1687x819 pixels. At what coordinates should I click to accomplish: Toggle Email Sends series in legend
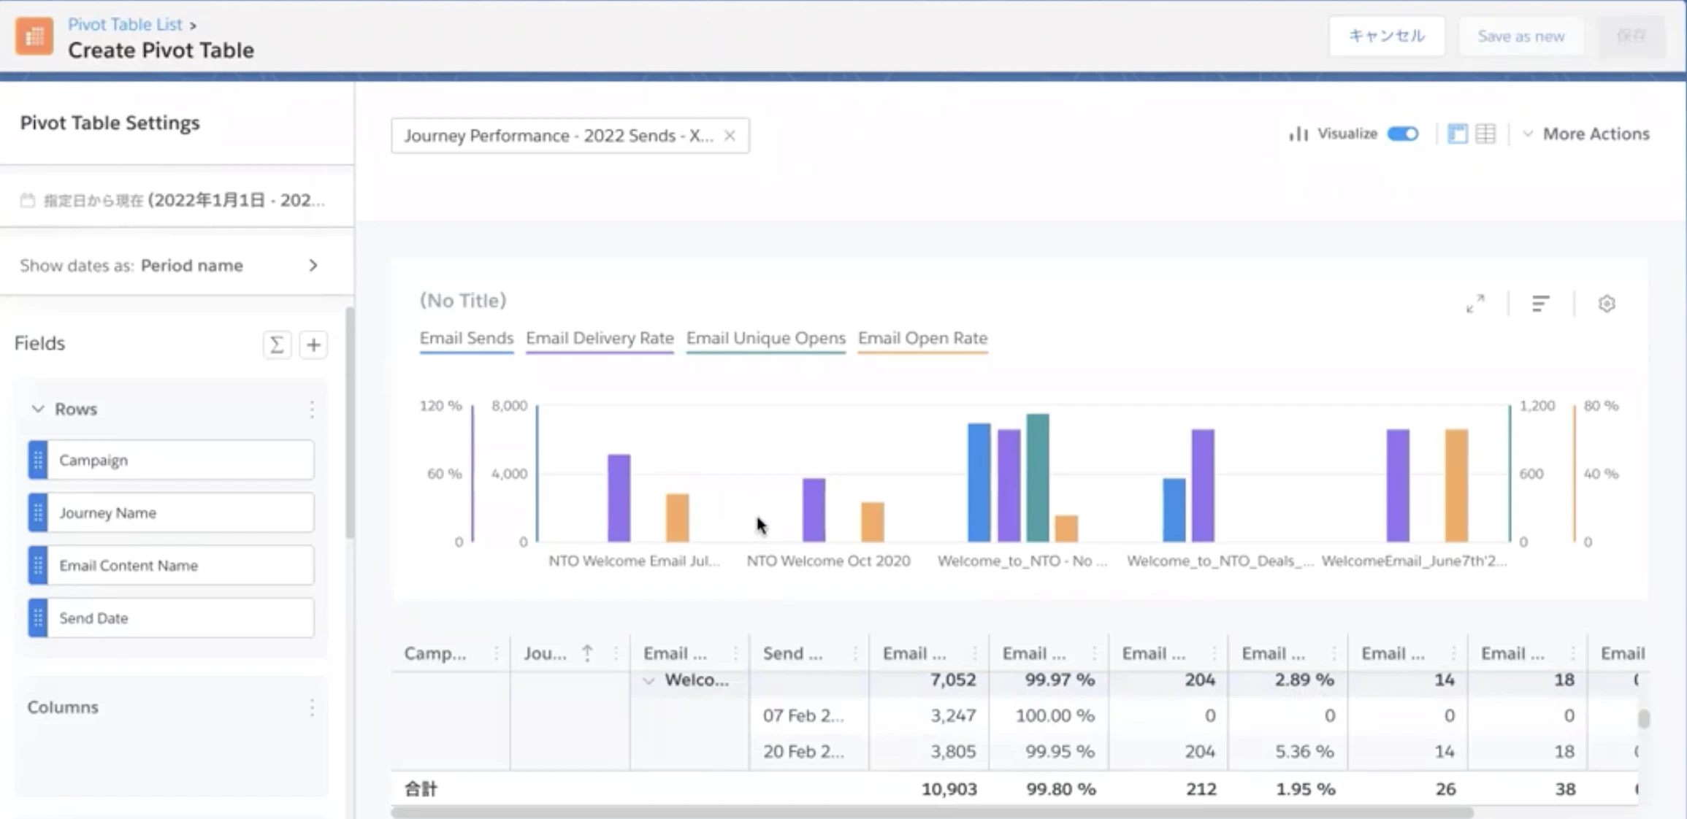coord(466,339)
